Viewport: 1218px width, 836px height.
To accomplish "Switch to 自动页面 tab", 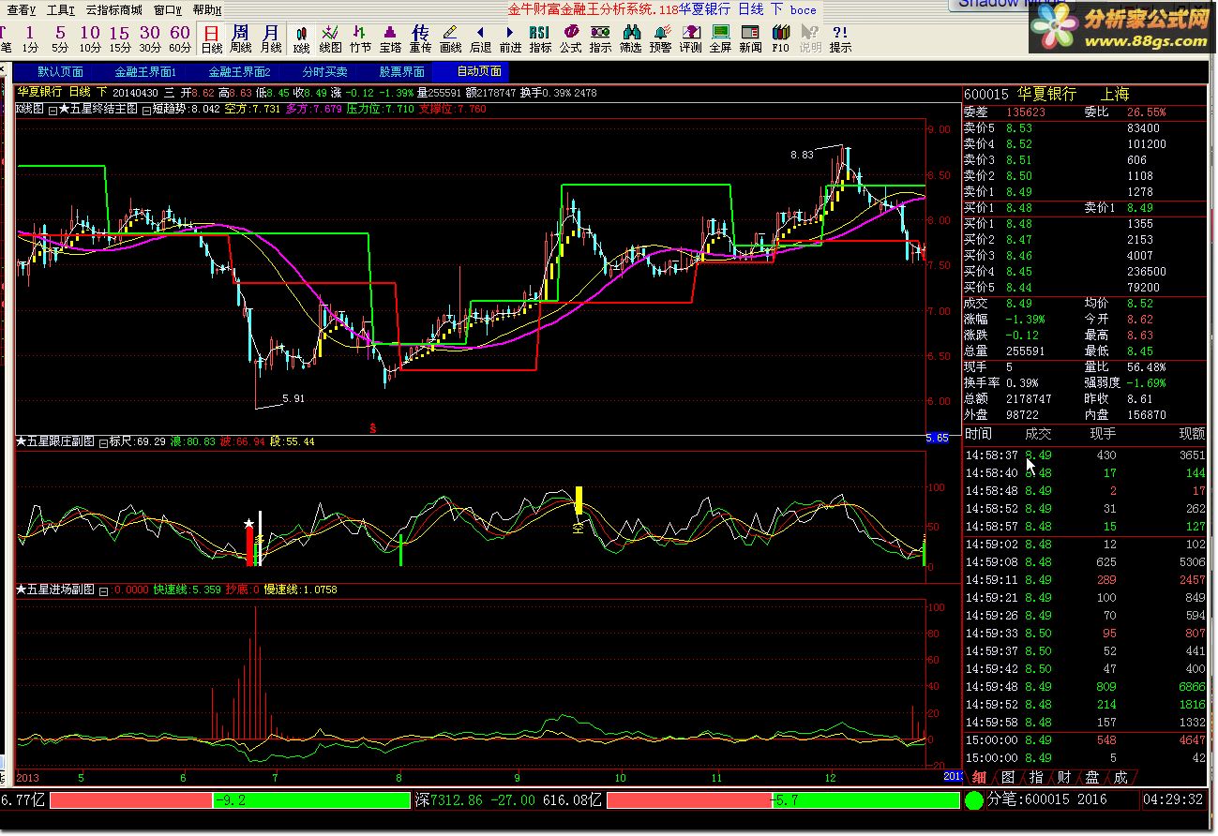I will (x=479, y=71).
